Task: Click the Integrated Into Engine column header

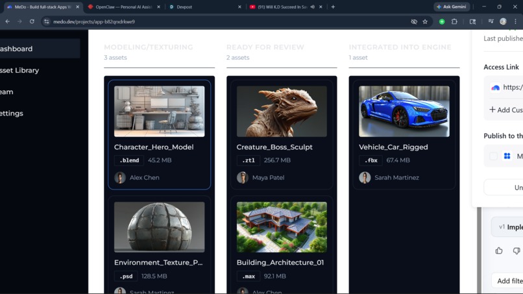Action: click(x=400, y=47)
